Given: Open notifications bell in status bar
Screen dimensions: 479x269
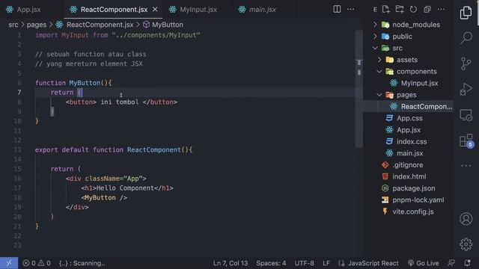Looking at the screenshot, I should (x=467, y=263).
